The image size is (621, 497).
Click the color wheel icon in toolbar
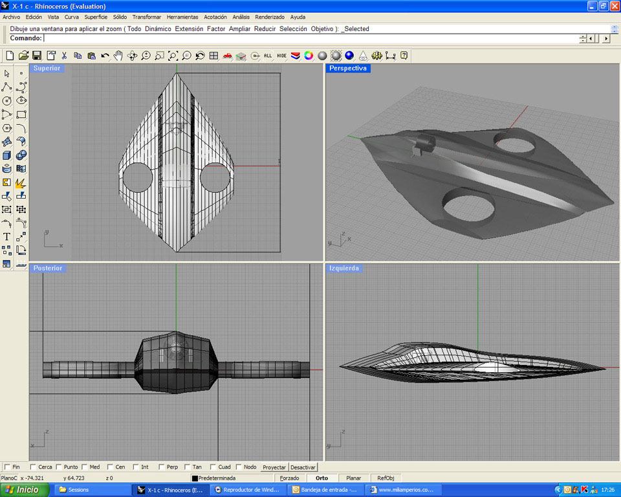point(309,56)
